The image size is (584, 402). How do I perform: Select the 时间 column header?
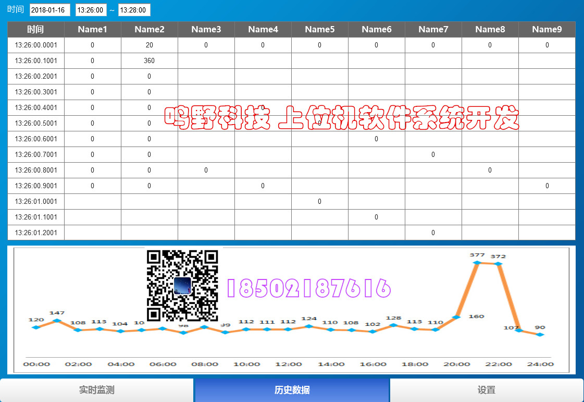[x=36, y=30]
